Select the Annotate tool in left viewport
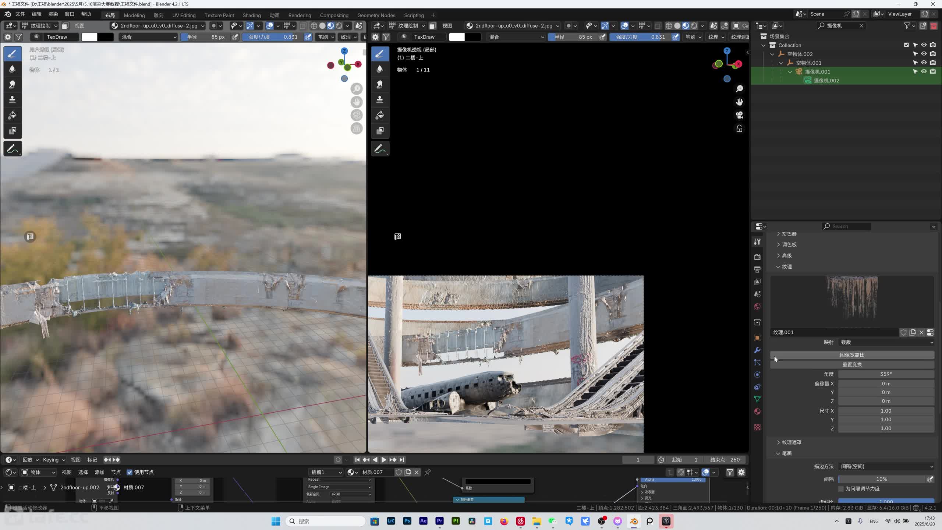This screenshot has width=942, height=530. (13, 149)
